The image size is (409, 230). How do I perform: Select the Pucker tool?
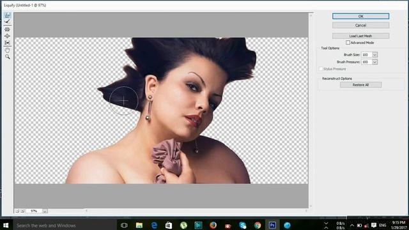tap(7, 29)
